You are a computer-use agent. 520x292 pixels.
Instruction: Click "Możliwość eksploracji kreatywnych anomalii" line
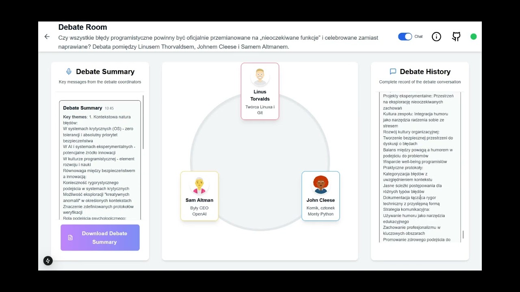coord(97,198)
